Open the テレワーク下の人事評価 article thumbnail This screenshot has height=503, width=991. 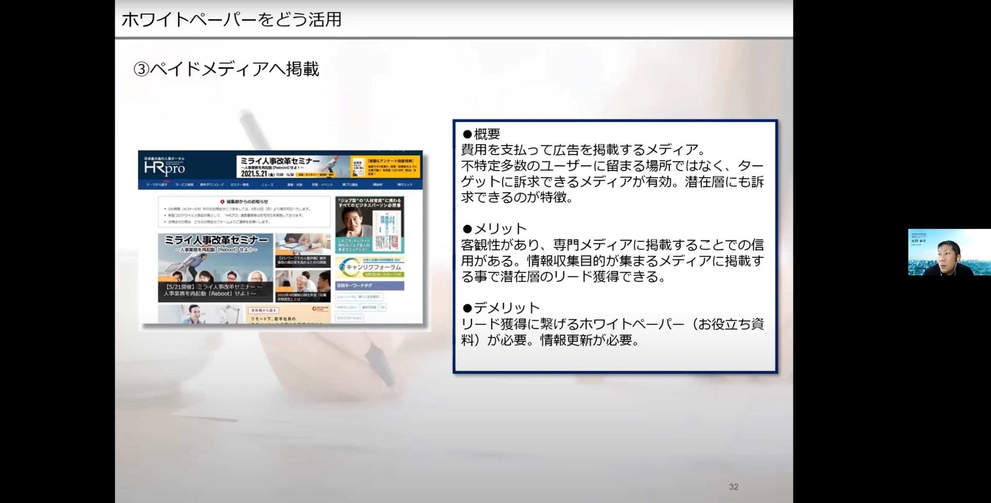pos(303,251)
